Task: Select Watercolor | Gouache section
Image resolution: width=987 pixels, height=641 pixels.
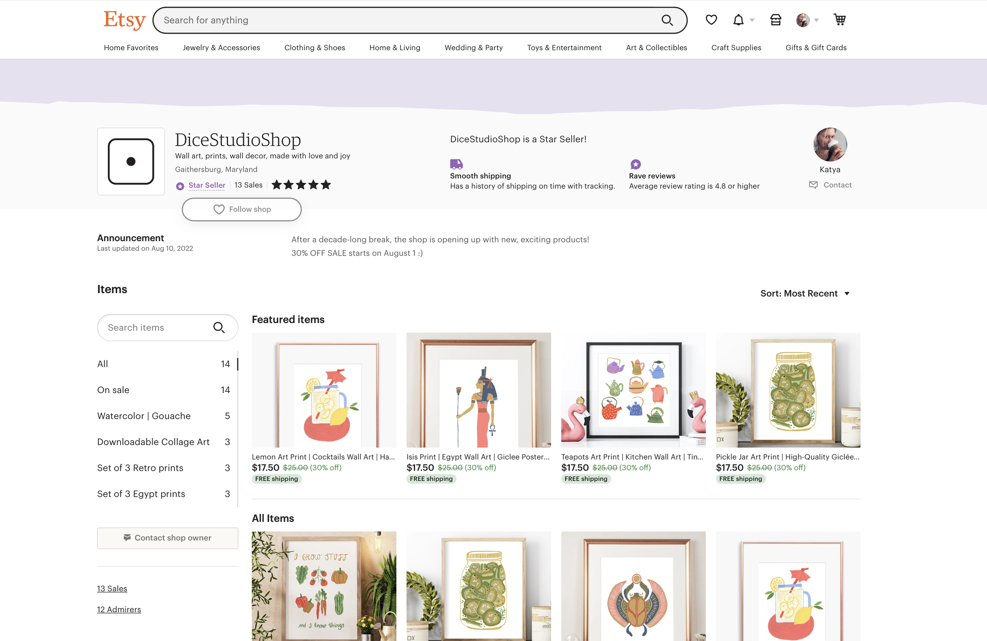Action: click(163, 416)
